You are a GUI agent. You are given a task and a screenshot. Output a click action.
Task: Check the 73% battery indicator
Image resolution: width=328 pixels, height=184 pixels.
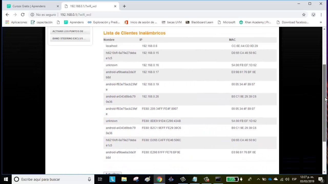coord(232,179)
